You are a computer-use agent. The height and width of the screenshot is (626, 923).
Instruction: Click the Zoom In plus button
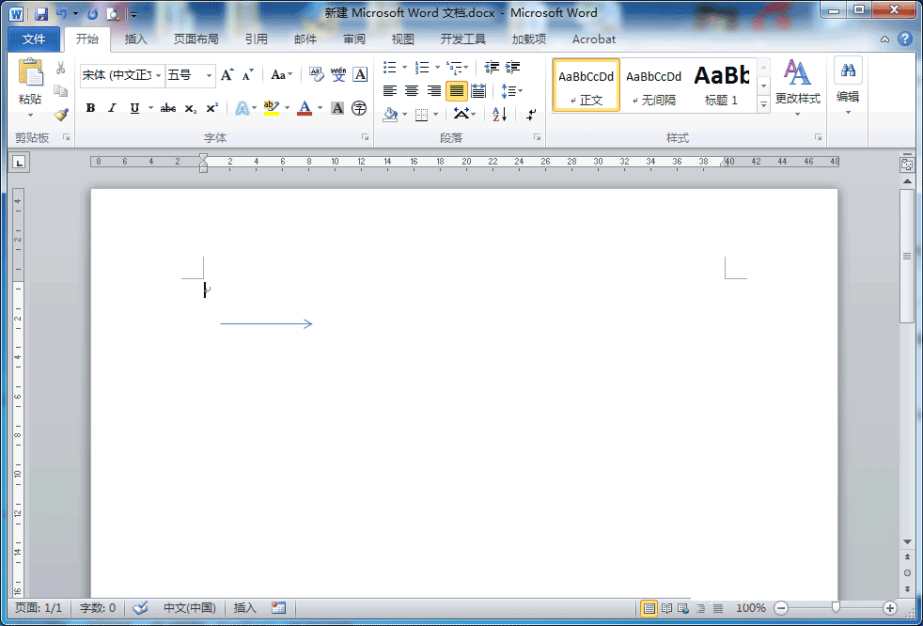click(889, 608)
